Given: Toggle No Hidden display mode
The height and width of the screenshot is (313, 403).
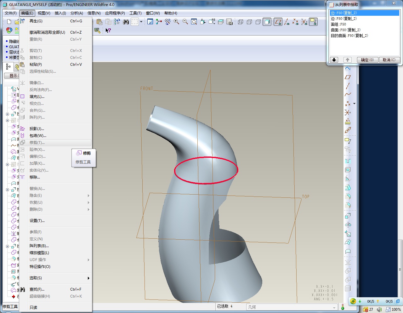Looking at the screenshot, I should (258, 22).
